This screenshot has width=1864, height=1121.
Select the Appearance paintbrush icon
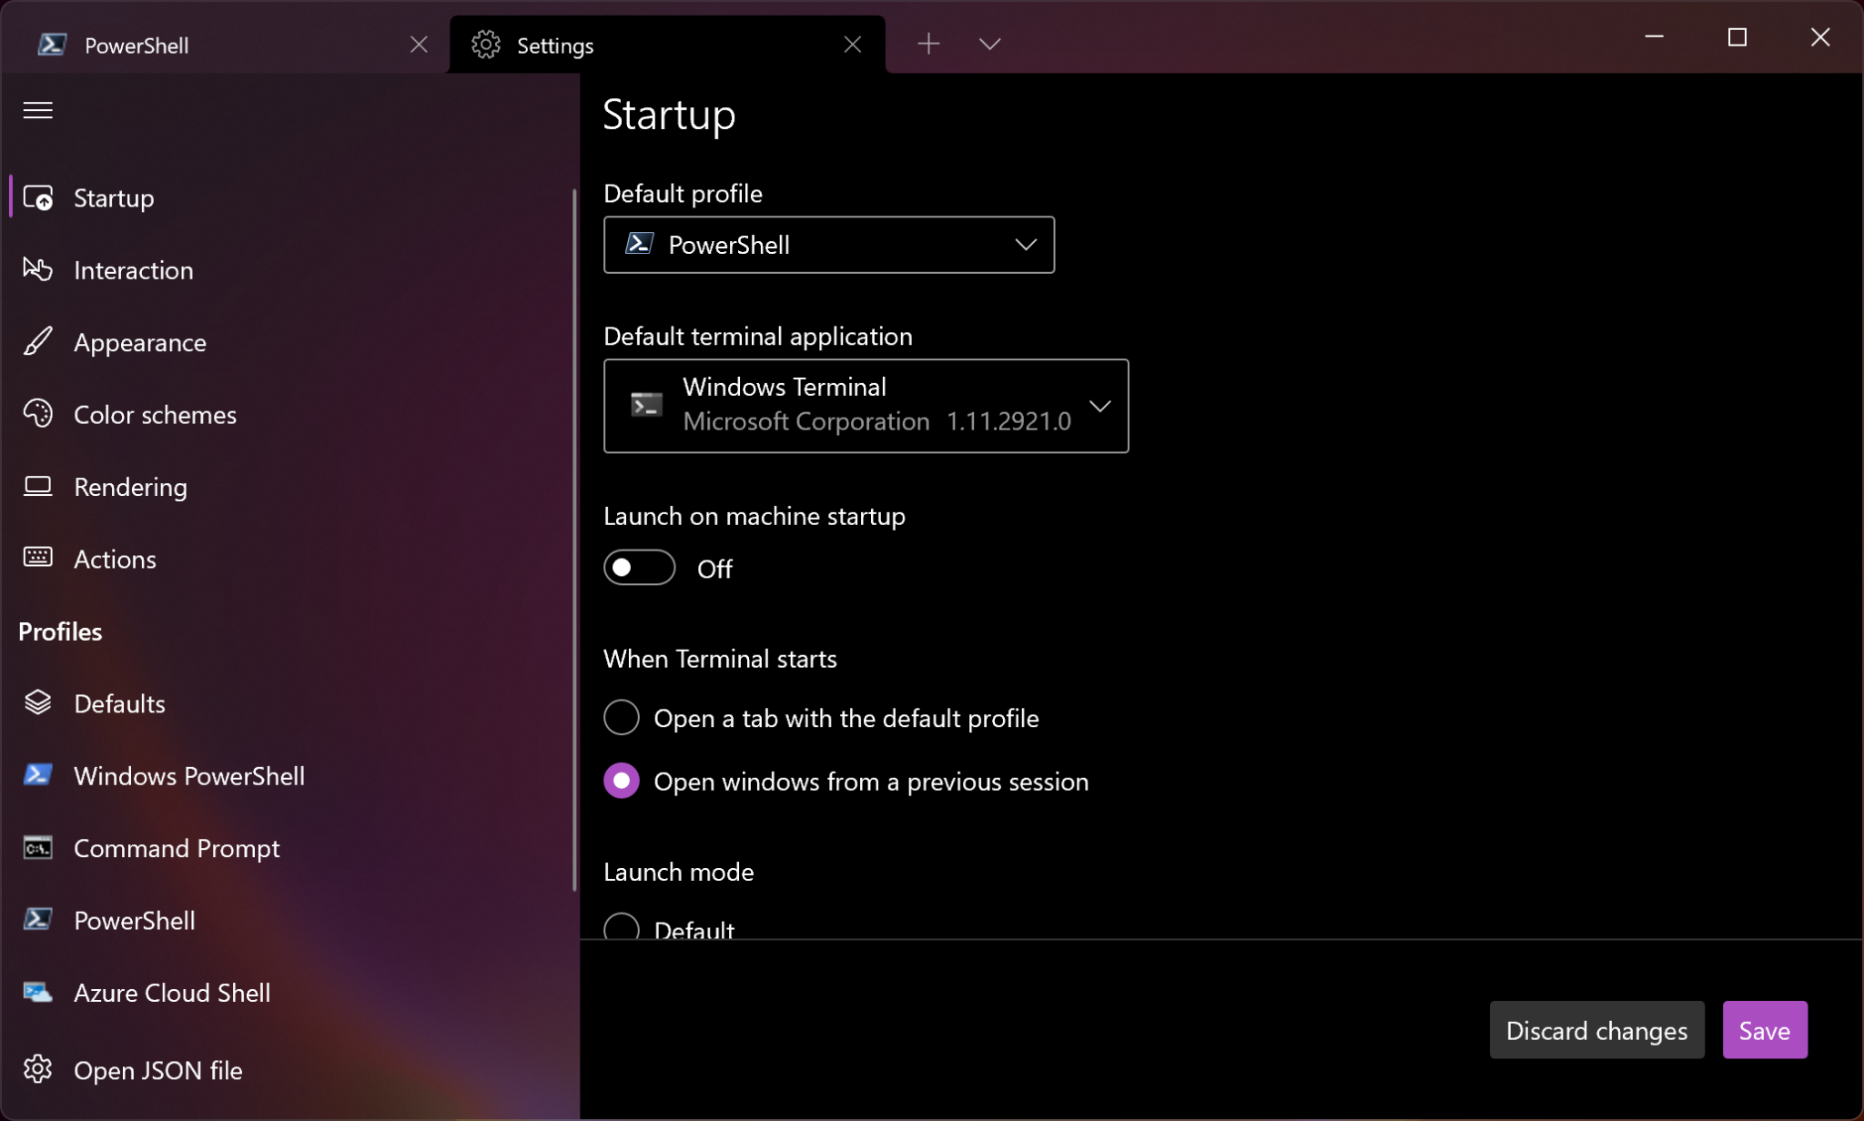(37, 342)
